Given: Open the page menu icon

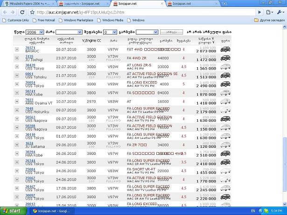Looking at the screenshot, I should [x=270, y=12].
